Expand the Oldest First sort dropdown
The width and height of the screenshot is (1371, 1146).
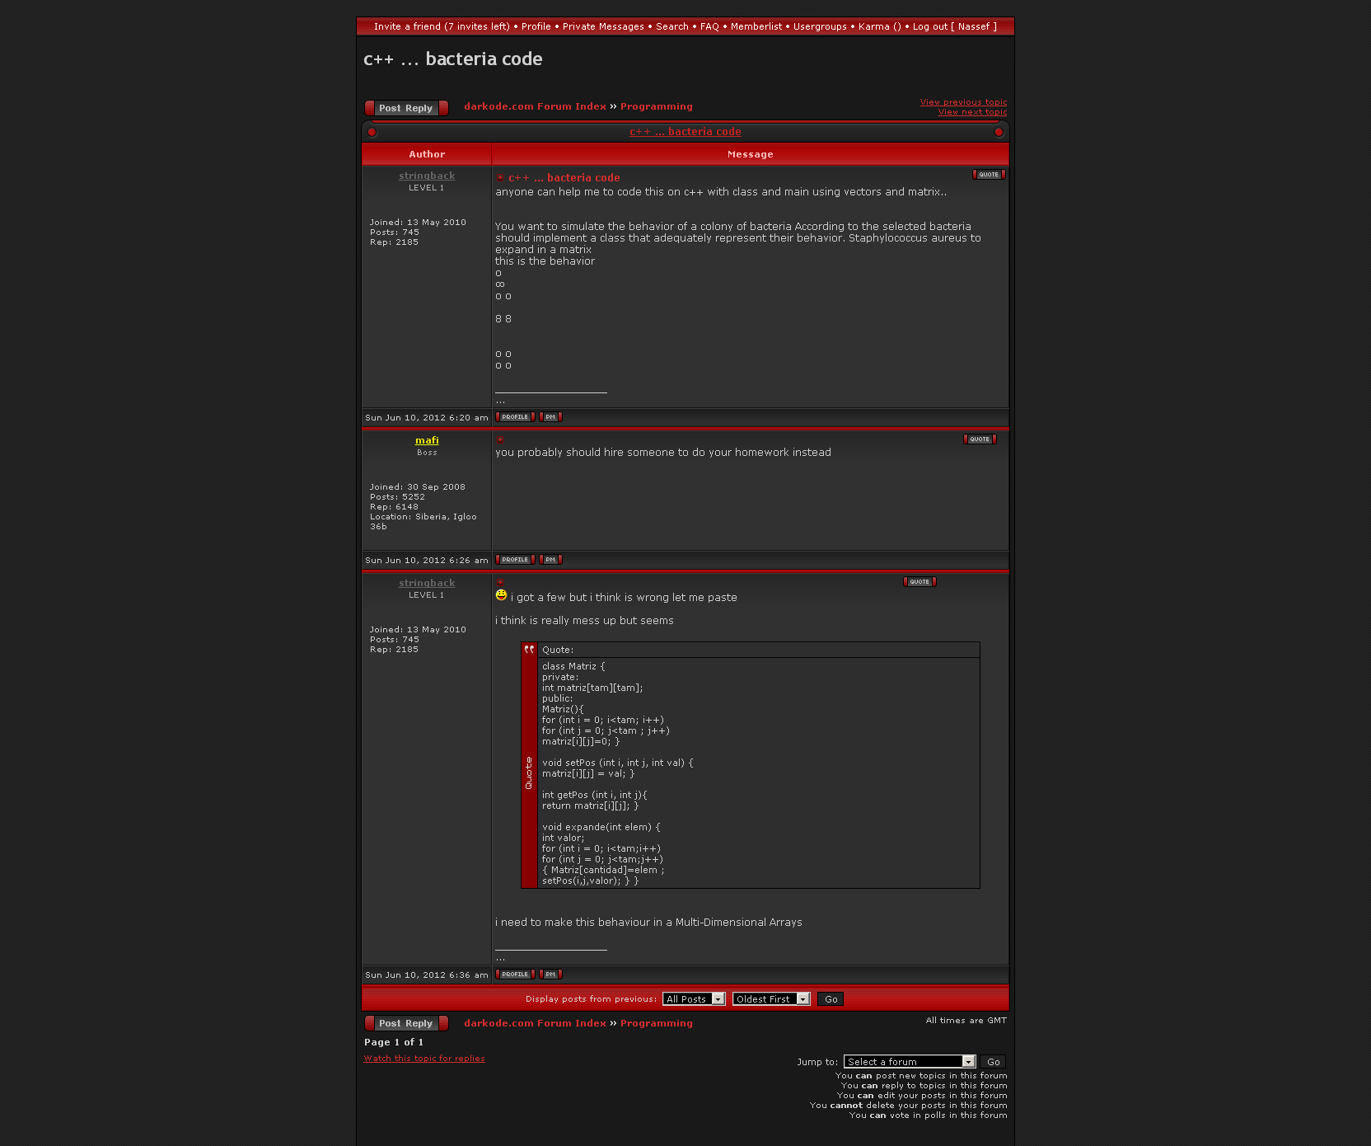coord(771,999)
